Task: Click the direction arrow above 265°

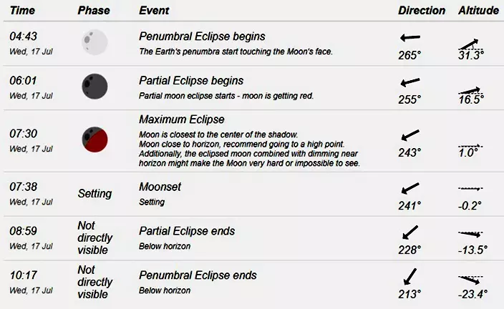Action: pyautogui.click(x=410, y=38)
